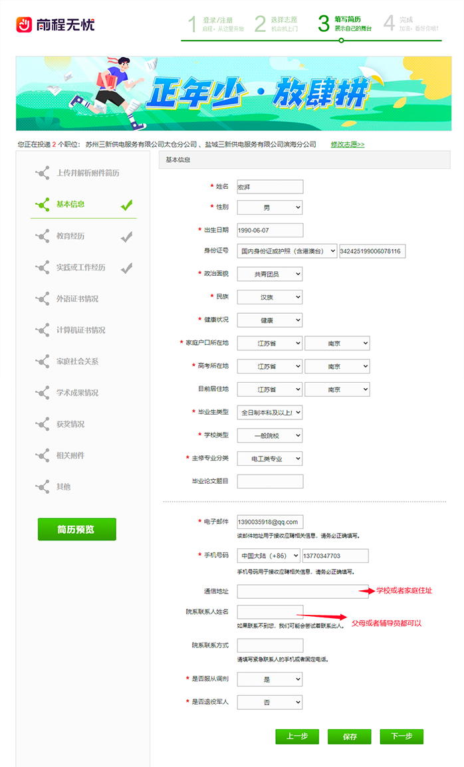Click the 修改志愿>> link
This screenshot has height=767, width=464.
tap(348, 144)
